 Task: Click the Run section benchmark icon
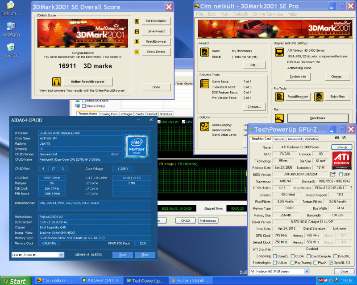click(279, 118)
